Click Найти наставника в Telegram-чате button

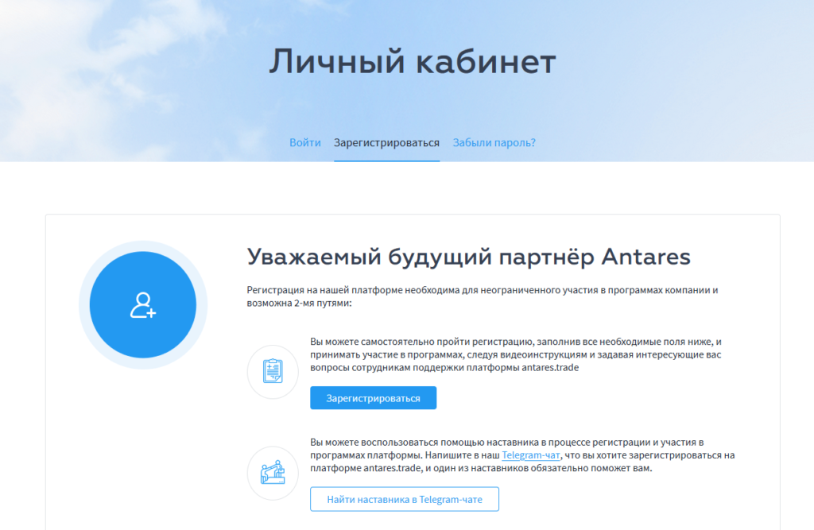pyautogui.click(x=405, y=499)
